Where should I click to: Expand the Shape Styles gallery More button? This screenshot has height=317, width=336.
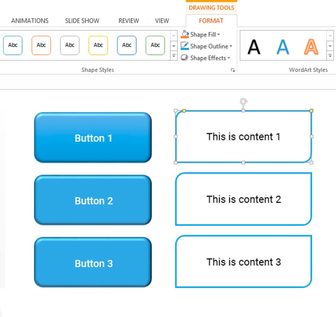point(174,56)
